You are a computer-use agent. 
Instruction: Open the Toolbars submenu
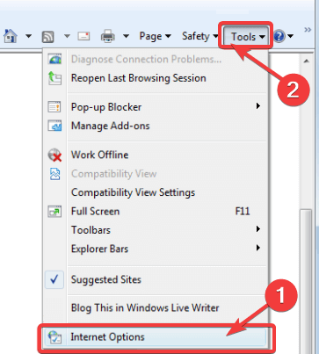click(x=155, y=230)
